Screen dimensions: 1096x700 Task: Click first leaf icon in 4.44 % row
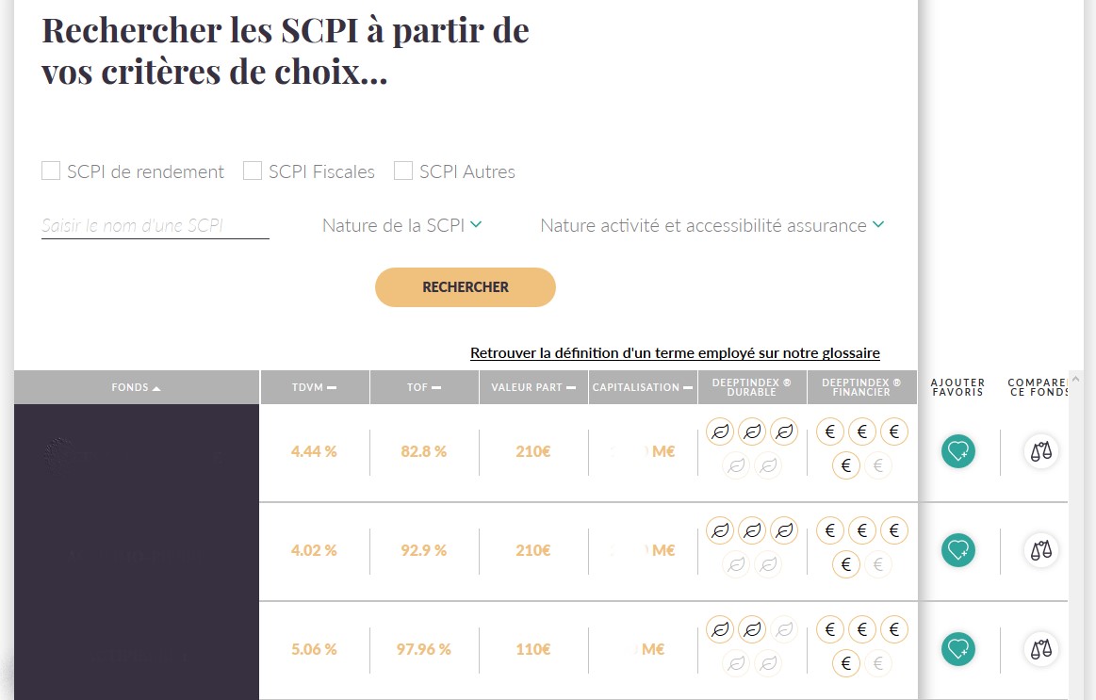[720, 431]
